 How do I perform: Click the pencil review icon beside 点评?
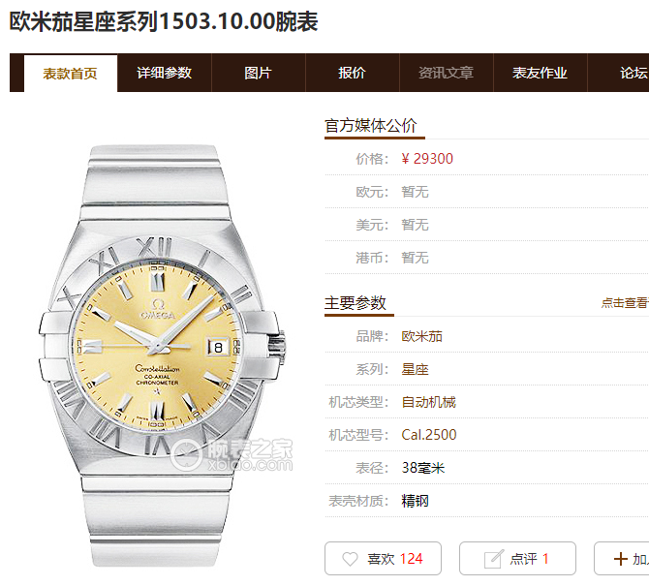pyautogui.click(x=494, y=559)
